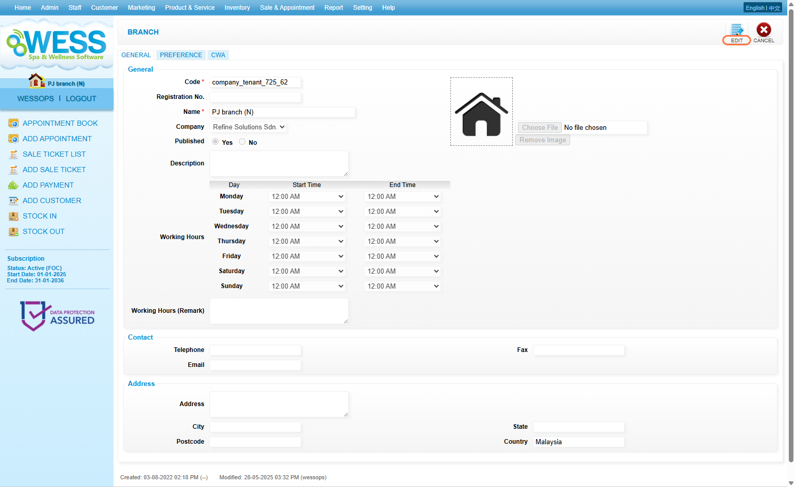Open the Inventory menu
Viewport: 795px width, 487px height.
tap(237, 8)
